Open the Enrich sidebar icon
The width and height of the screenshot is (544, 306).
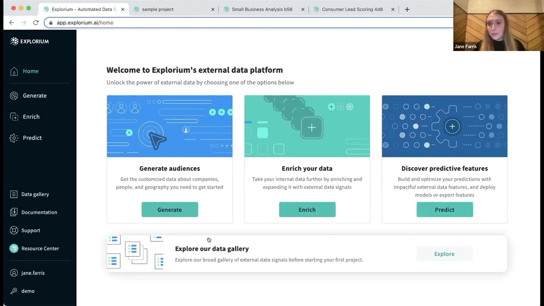click(x=14, y=117)
